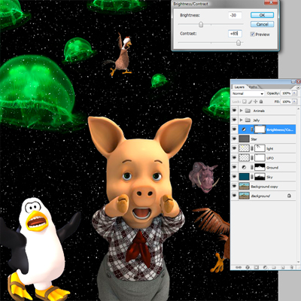Select the 'Background copy' layer name

tap(264, 187)
